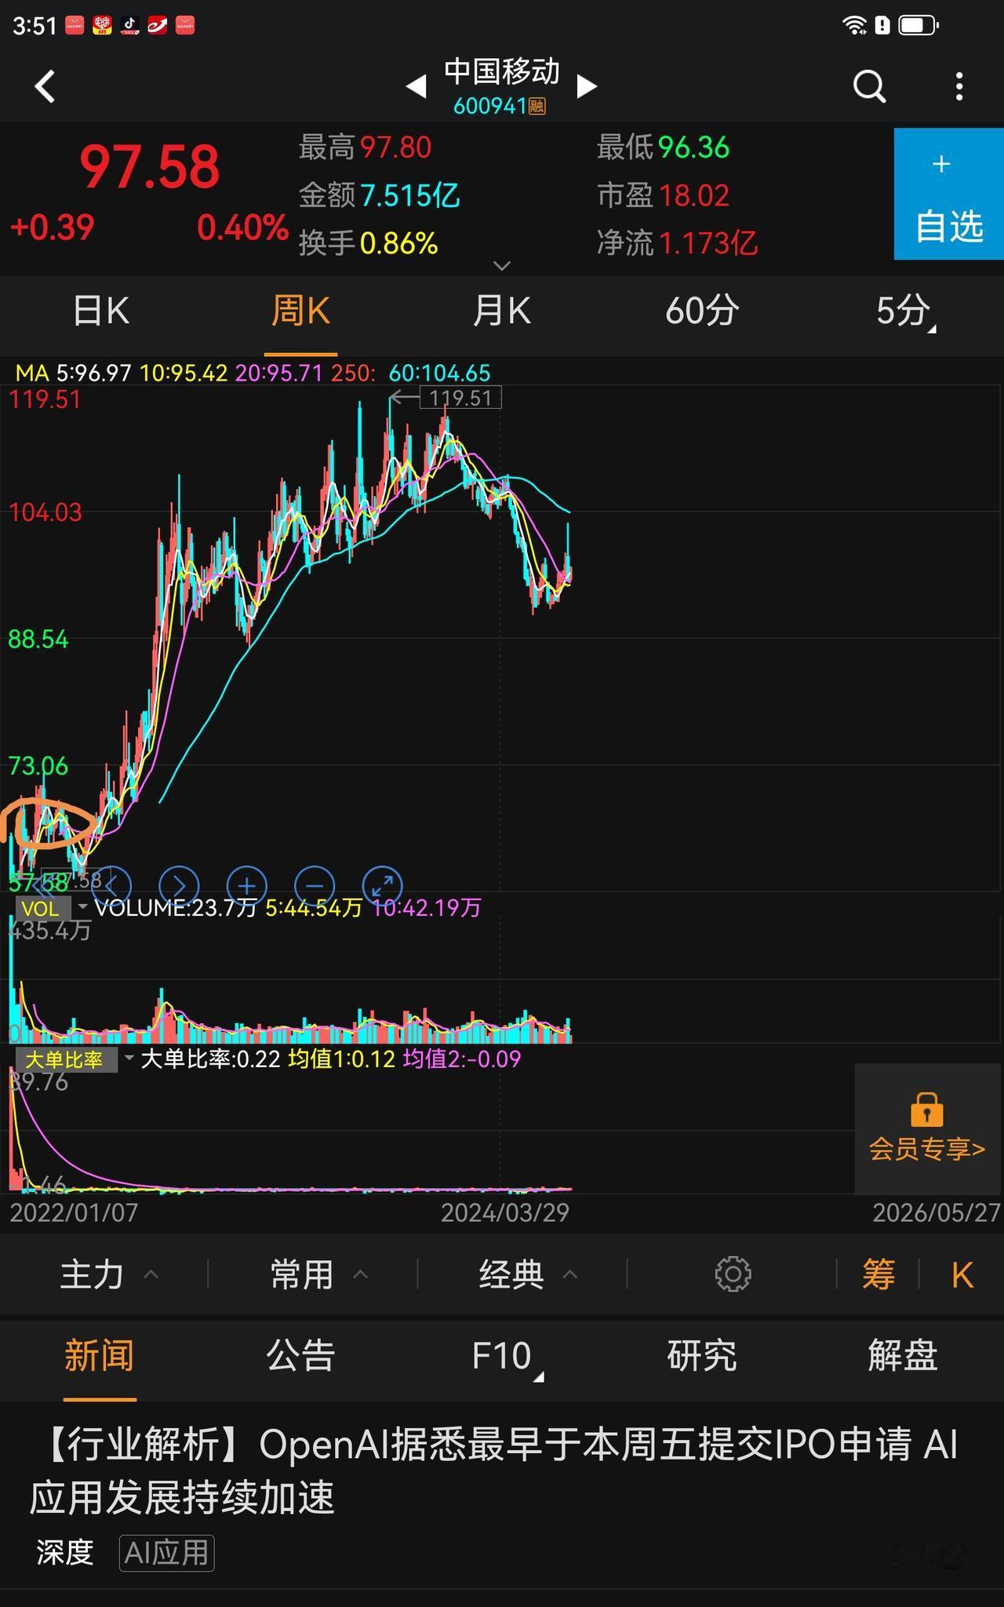Viewport: 1004px width, 1607px height.
Task: Open the 大单比率 indicator dropdown
Action: click(x=76, y=1059)
